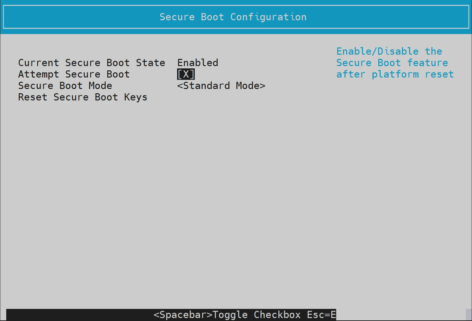
Task: Select the Attempt Secure Boot label
Action: pyautogui.click(x=74, y=74)
